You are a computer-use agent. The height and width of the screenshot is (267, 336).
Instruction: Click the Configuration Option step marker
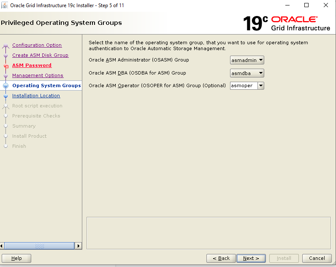point(6,45)
